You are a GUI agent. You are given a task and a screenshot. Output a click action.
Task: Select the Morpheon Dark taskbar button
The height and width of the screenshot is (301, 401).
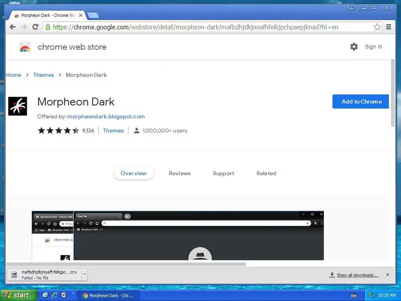[109, 296]
